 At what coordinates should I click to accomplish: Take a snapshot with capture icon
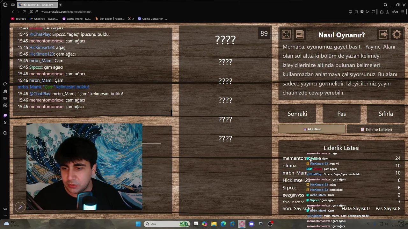click(356, 12)
